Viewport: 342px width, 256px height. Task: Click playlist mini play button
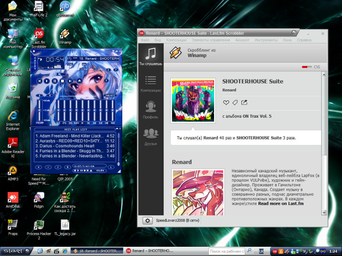click(x=78, y=171)
